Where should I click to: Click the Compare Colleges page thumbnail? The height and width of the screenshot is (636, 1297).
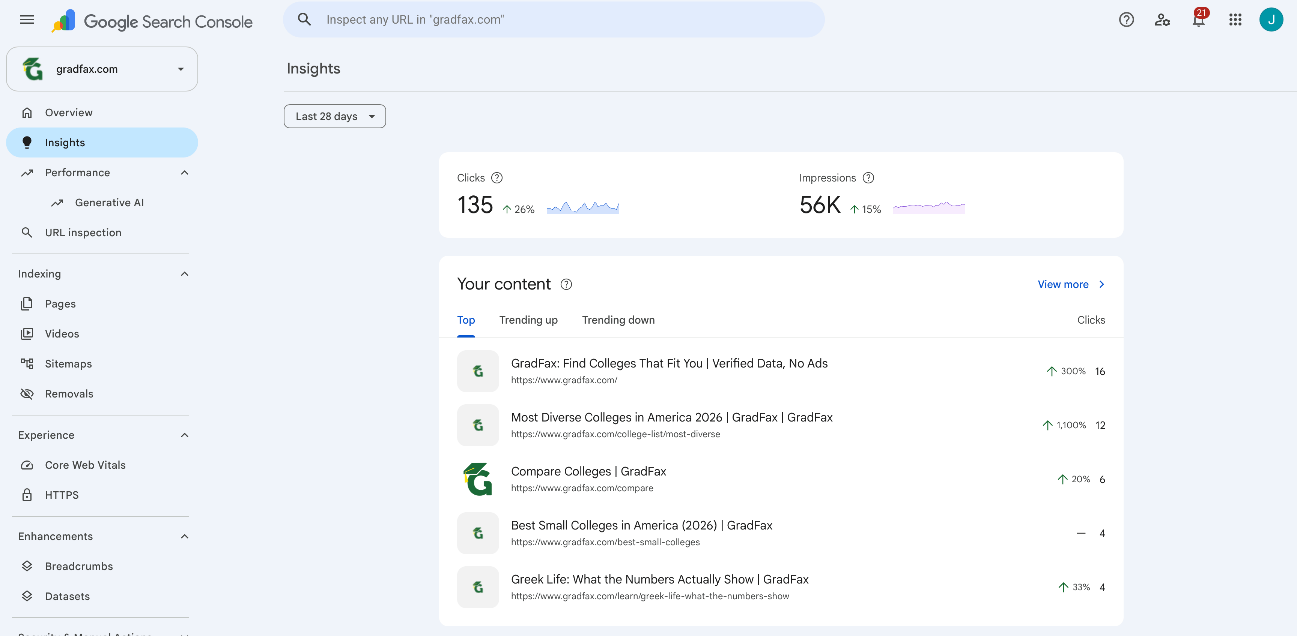tap(478, 479)
